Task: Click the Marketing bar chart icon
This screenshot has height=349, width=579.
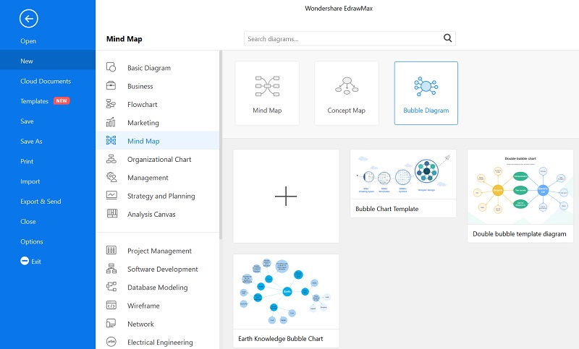Action: pos(111,122)
